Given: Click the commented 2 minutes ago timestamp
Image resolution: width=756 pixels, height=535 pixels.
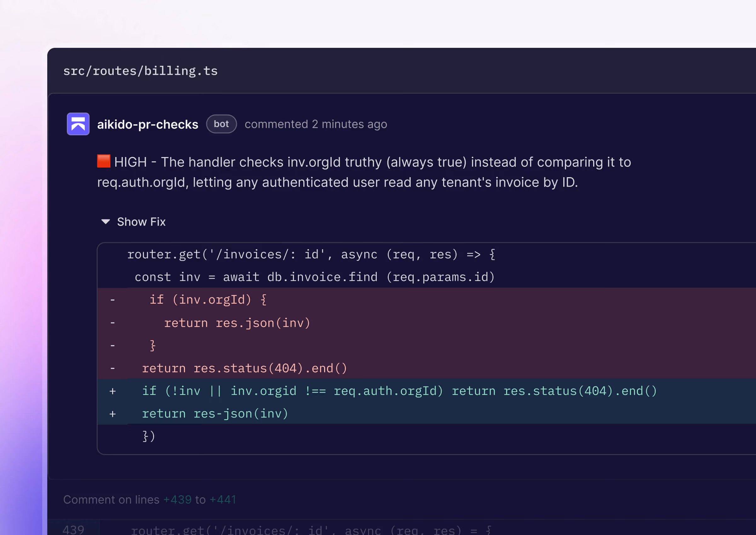Looking at the screenshot, I should point(316,124).
